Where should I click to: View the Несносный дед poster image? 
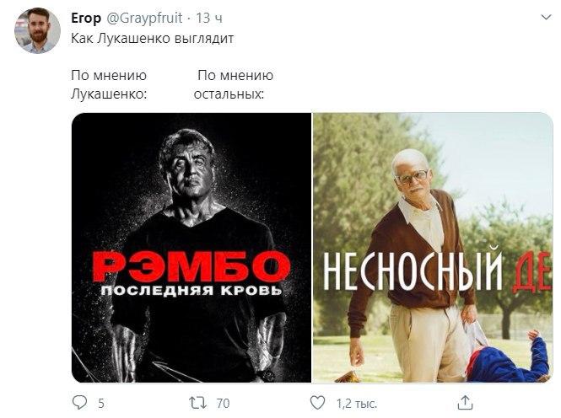(x=433, y=248)
